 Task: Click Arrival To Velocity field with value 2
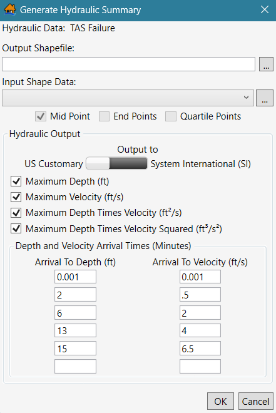click(200, 313)
